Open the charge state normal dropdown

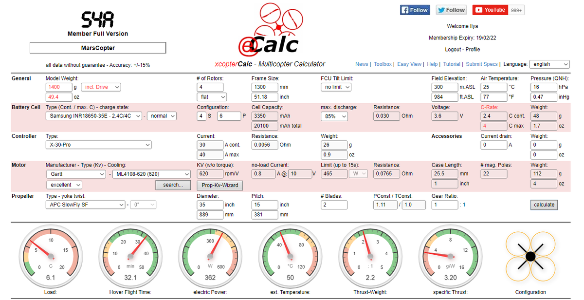click(162, 116)
